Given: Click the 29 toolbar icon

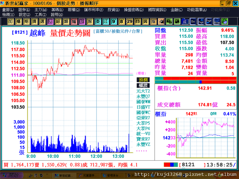Looking at the screenshot, I should pyautogui.click(x=129, y=21).
